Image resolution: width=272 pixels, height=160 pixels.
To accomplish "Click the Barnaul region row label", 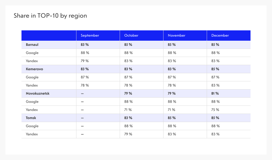I will click(x=32, y=45).
